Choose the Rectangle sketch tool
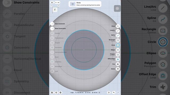The width and height of the screenshot is (170, 95). [118, 40]
